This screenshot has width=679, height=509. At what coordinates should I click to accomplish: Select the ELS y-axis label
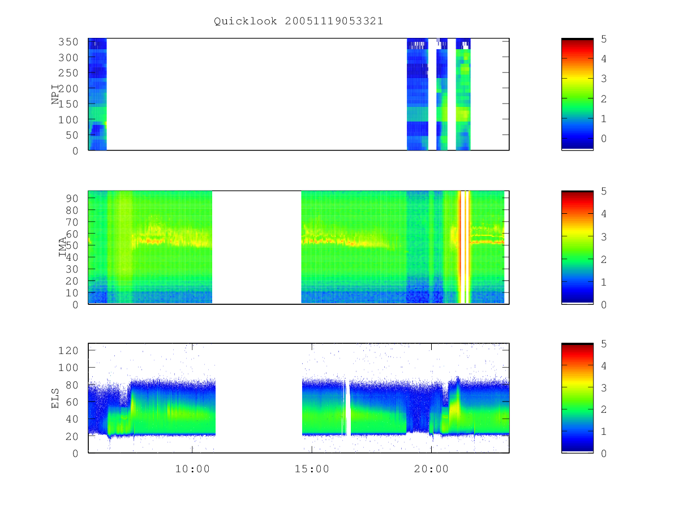pyautogui.click(x=56, y=398)
